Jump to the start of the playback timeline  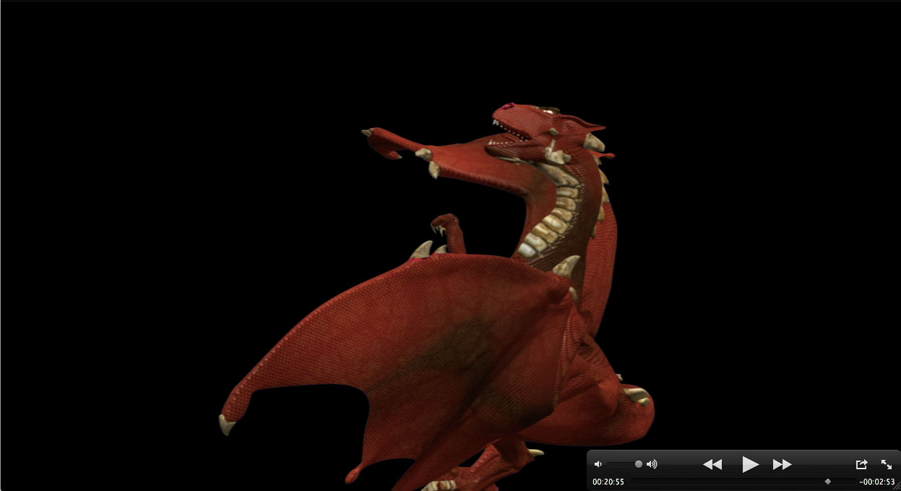[633, 482]
